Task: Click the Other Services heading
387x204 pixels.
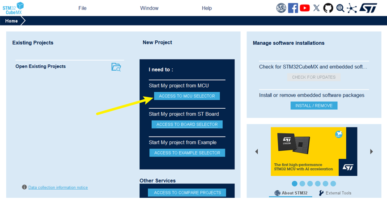Action: [157, 181]
